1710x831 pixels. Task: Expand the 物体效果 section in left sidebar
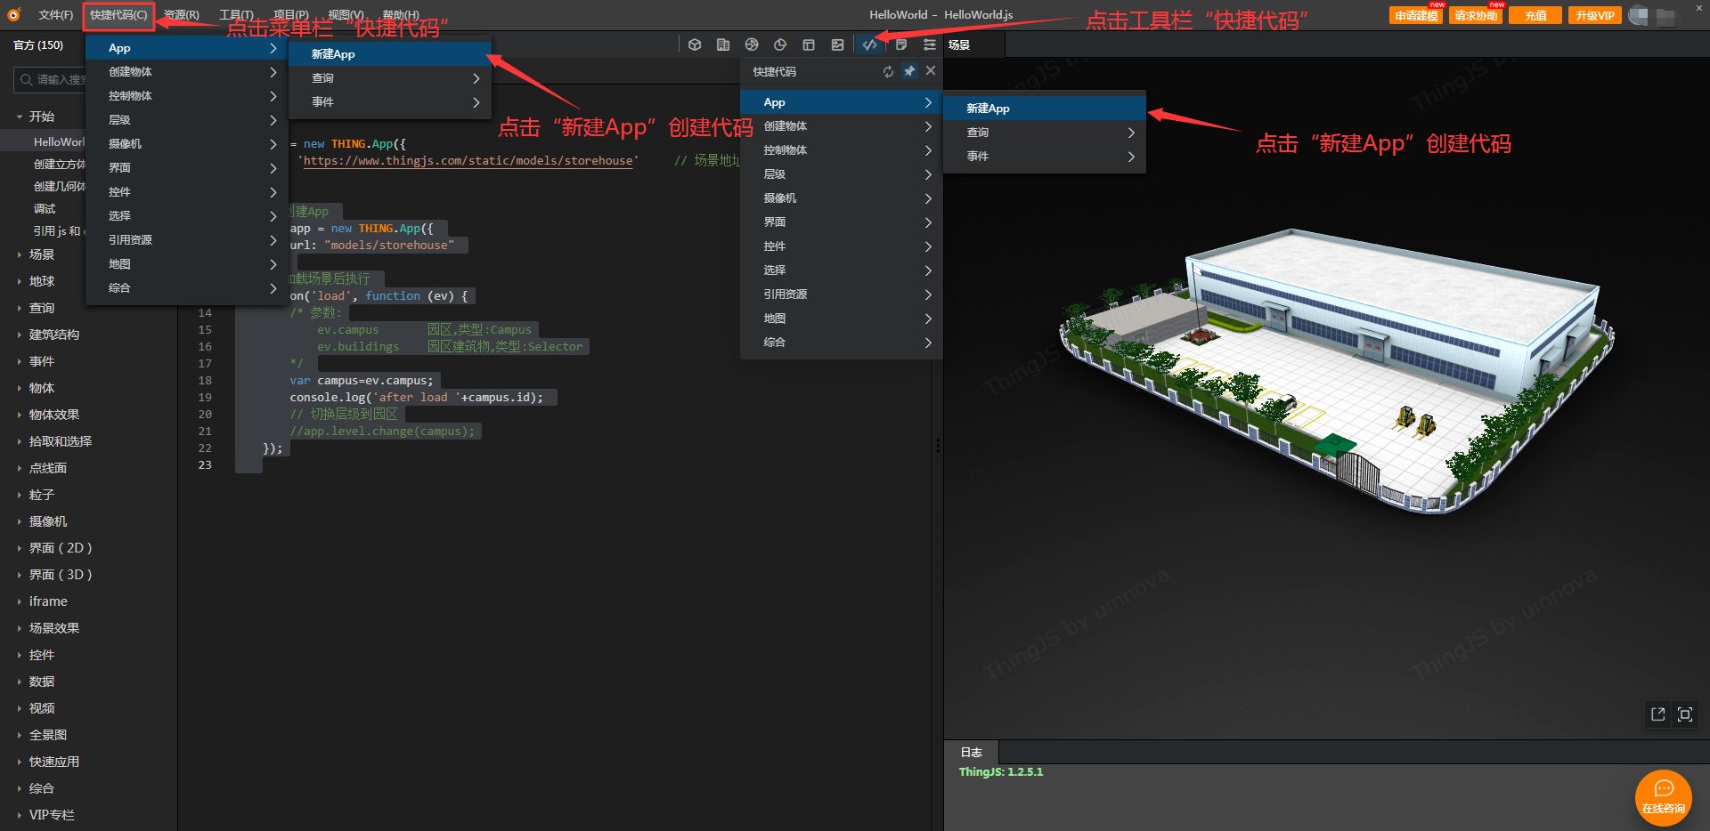coord(54,415)
